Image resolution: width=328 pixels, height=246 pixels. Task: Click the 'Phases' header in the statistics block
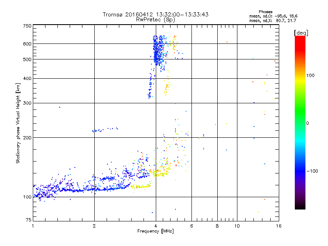click(265, 12)
